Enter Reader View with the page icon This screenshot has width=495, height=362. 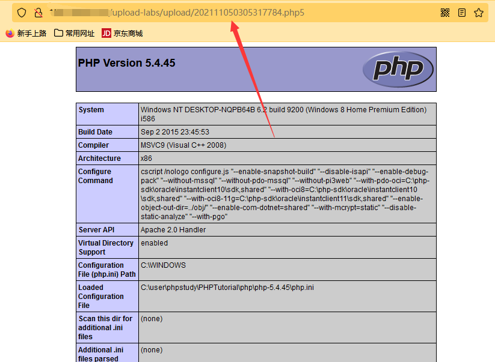coord(461,12)
